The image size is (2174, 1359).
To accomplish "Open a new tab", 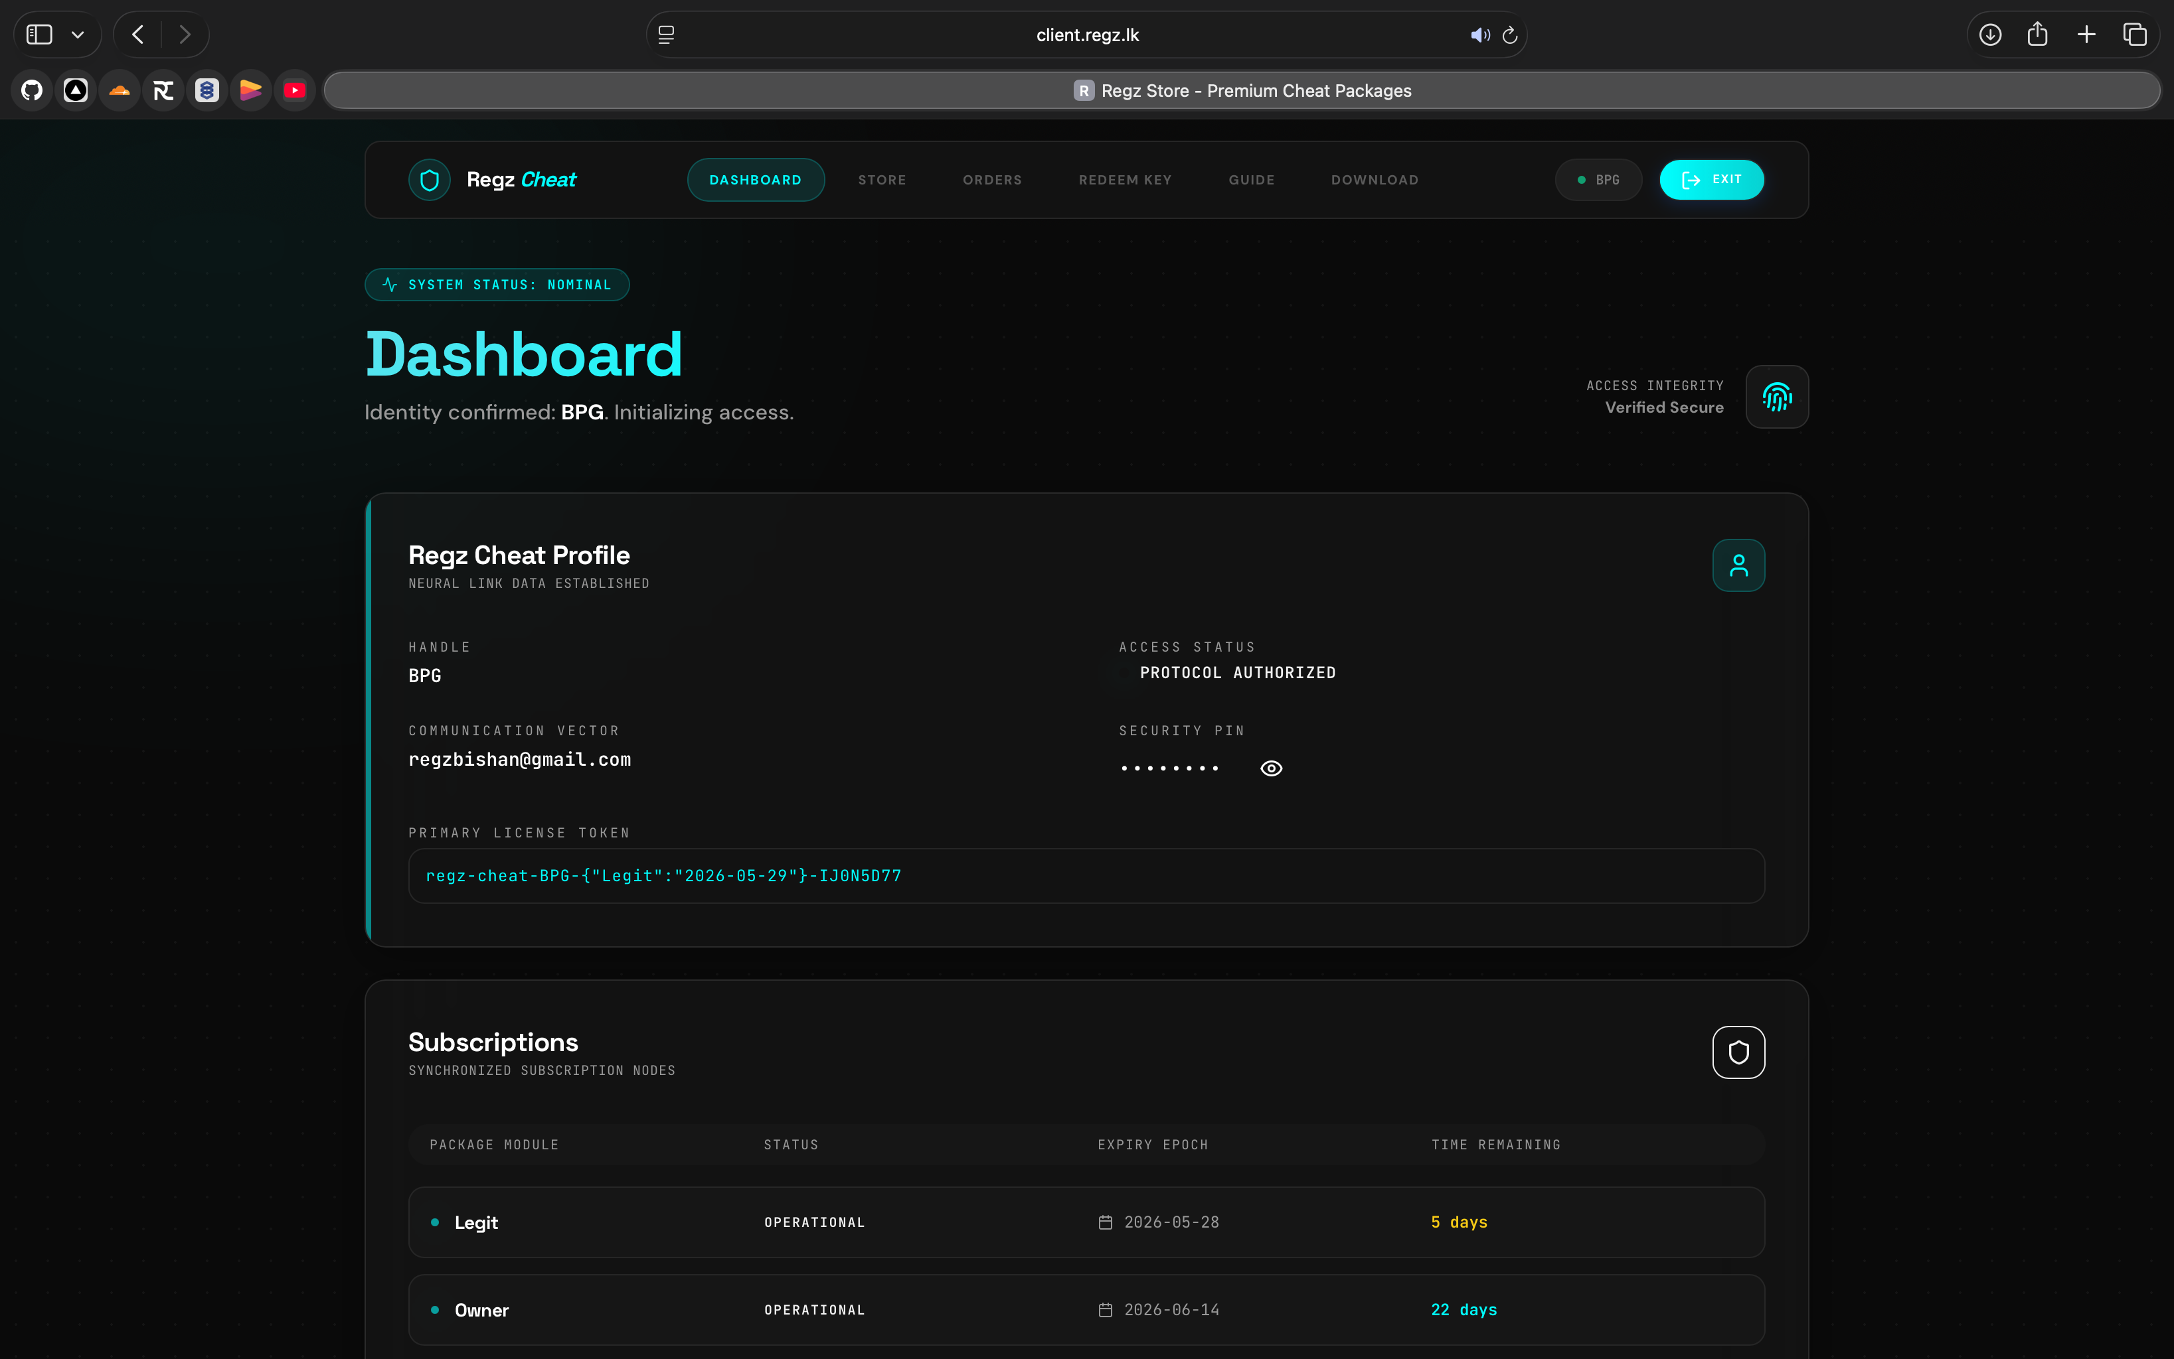I will [2087, 35].
